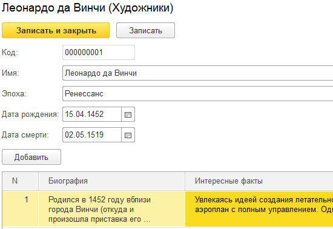333x229 pixels.
Task: Click the Дата смерти label
Action: pyautogui.click(x=25, y=135)
